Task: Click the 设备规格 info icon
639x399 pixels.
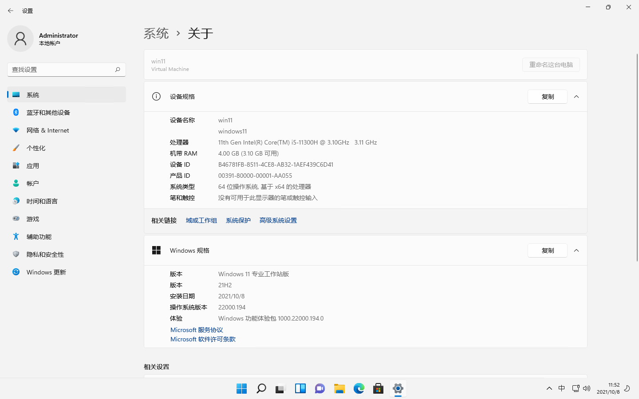Action: 156,97
